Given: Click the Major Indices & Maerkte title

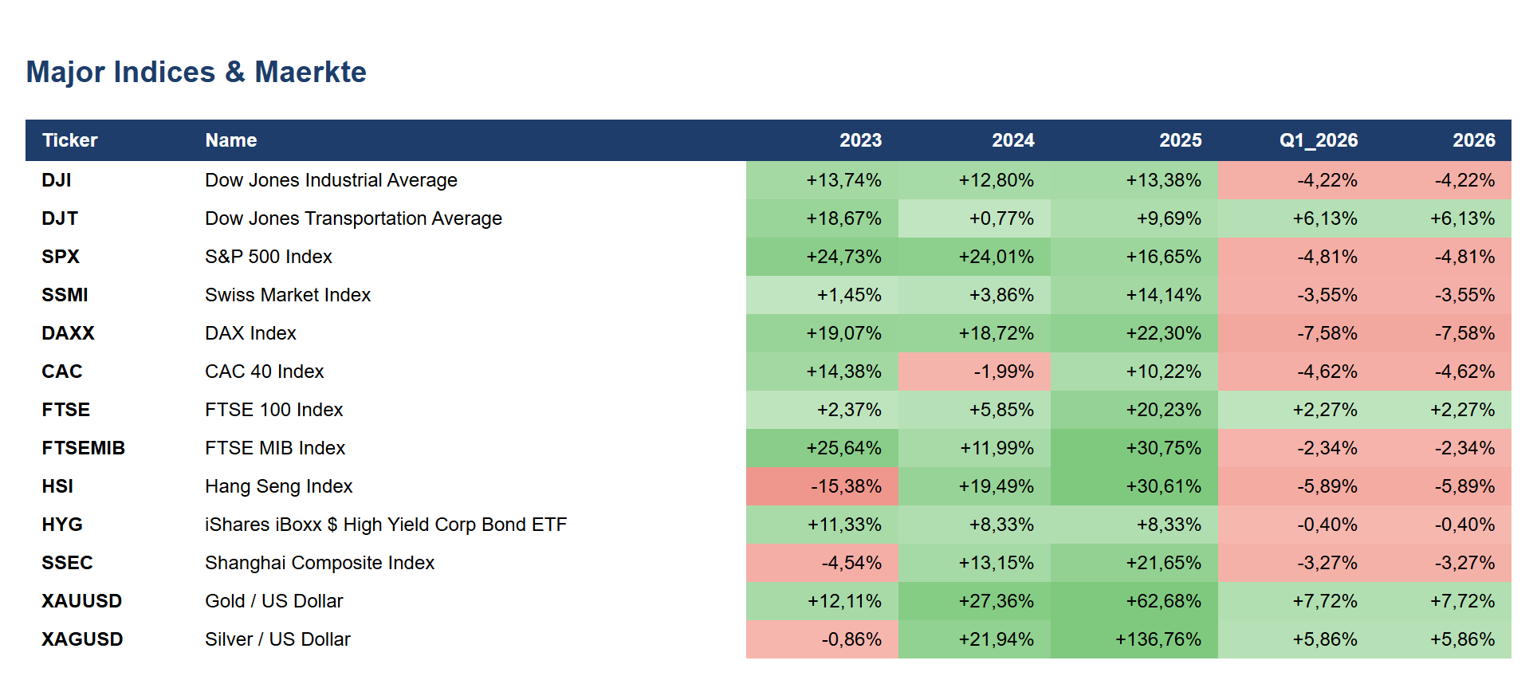Looking at the screenshot, I should coord(196,72).
